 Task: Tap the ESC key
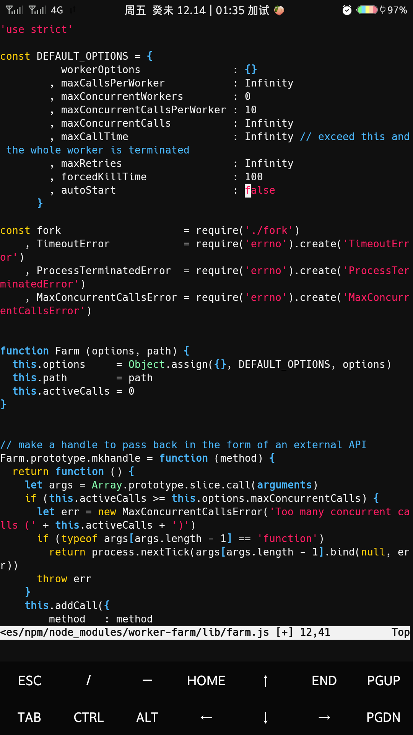[x=29, y=681]
